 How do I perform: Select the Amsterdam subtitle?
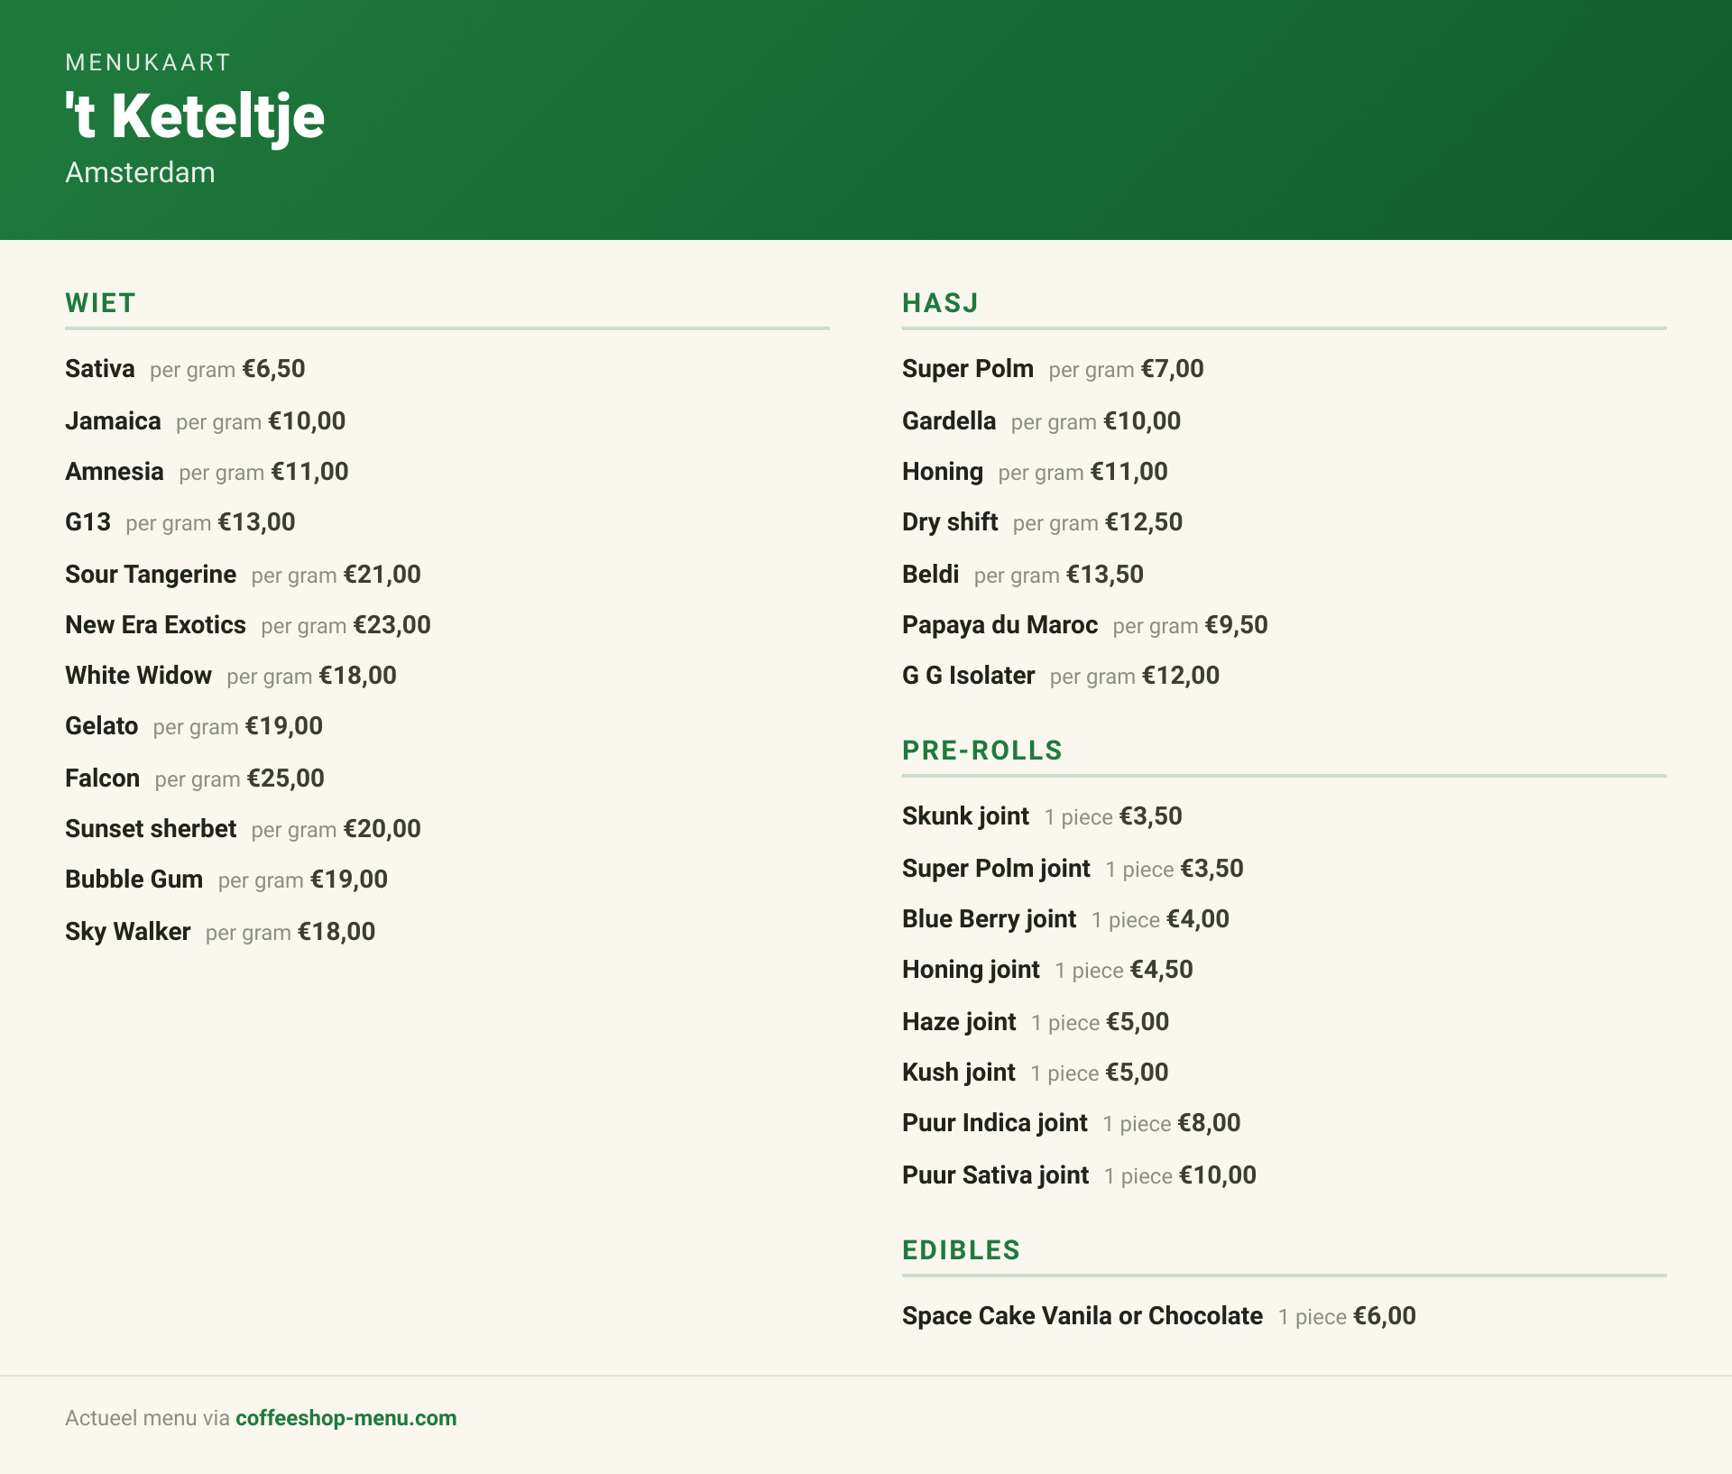pos(140,172)
